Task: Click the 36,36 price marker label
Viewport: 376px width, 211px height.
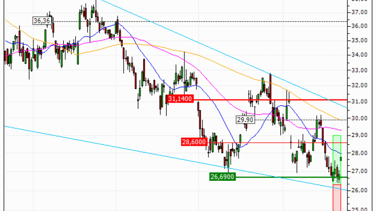Action: point(42,21)
